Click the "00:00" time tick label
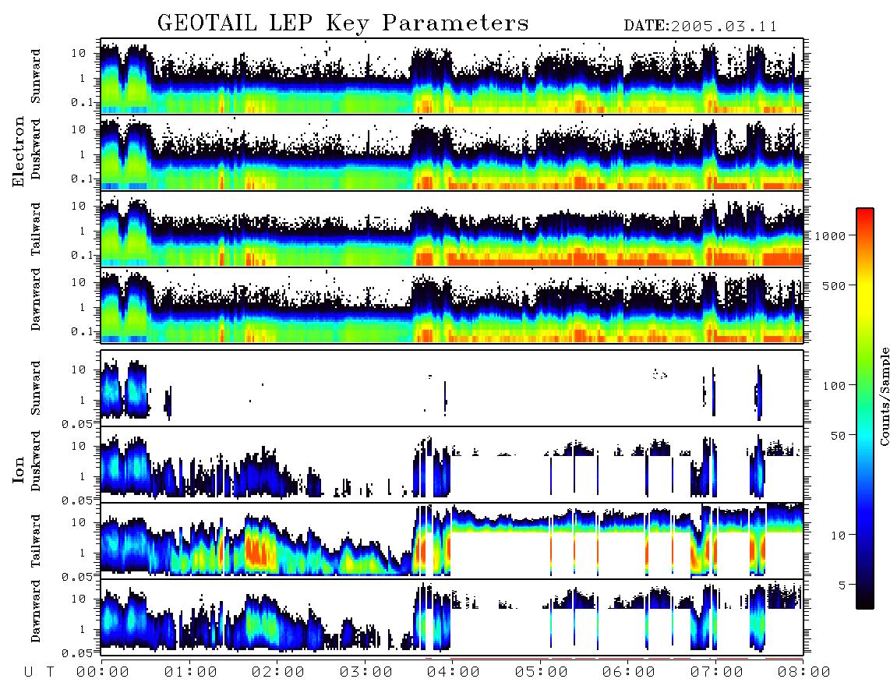 [x=103, y=673]
